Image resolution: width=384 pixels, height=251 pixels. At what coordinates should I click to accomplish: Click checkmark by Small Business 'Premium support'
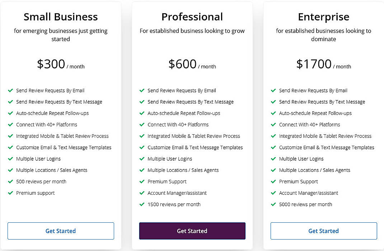pyautogui.click(x=10, y=193)
